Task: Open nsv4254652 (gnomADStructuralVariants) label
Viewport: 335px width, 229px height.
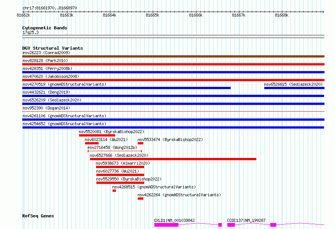Action: pyautogui.click(x=64, y=124)
